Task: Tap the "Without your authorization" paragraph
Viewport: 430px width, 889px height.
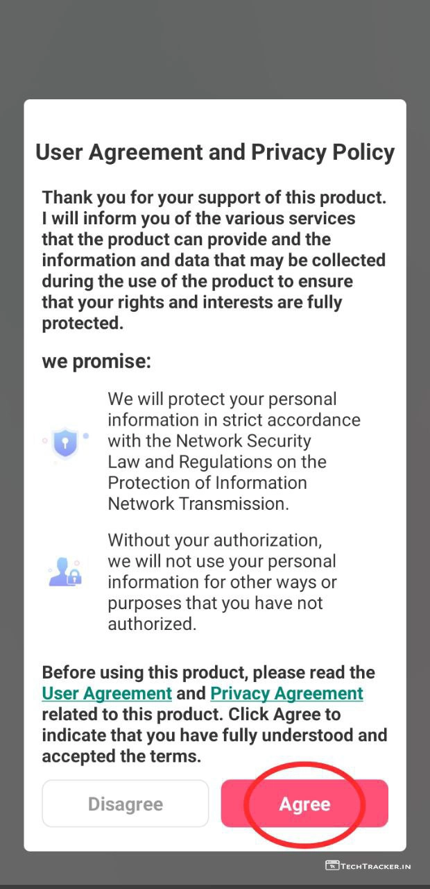Action: click(222, 582)
